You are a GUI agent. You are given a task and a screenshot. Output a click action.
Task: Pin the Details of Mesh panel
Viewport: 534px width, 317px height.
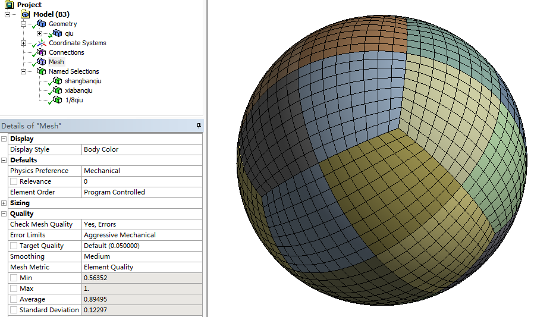coord(199,126)
